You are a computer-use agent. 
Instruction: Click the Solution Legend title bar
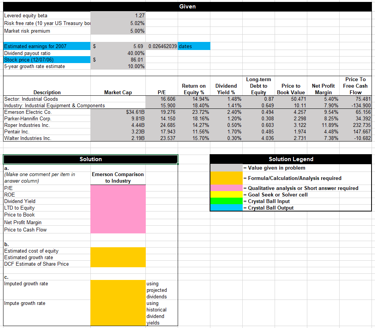(x=291, y=159)
